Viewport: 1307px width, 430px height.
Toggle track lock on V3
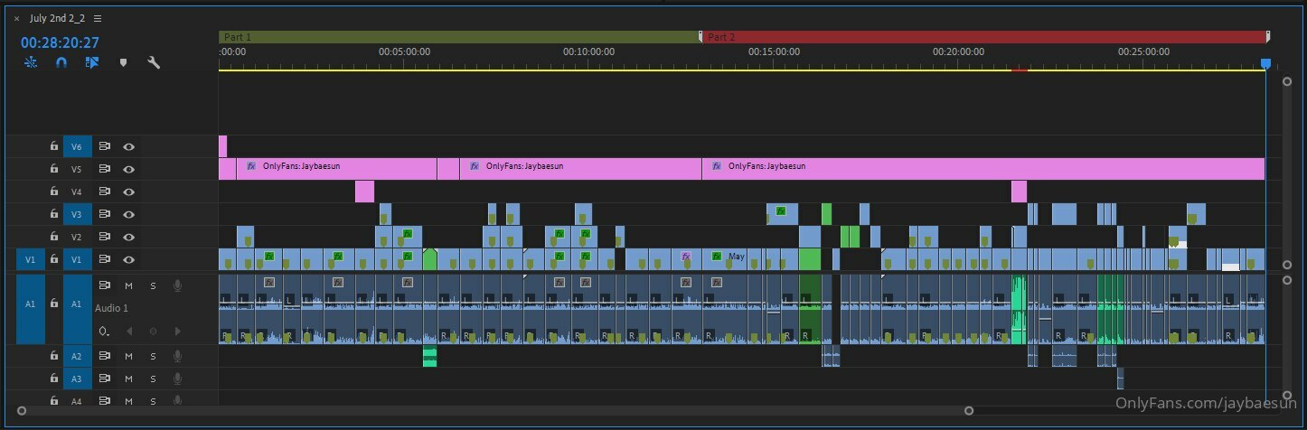point(54,214)
